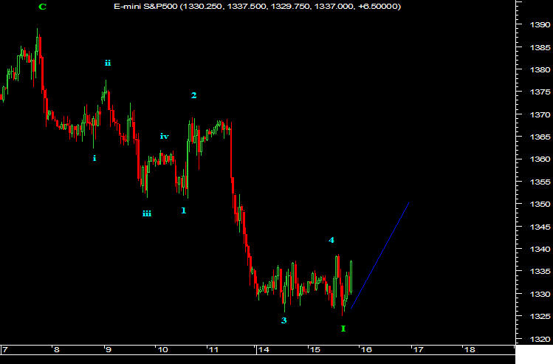Click the 1325 price axis label
Viewport: 553px width, 364px height.
[x=540, y=317]
